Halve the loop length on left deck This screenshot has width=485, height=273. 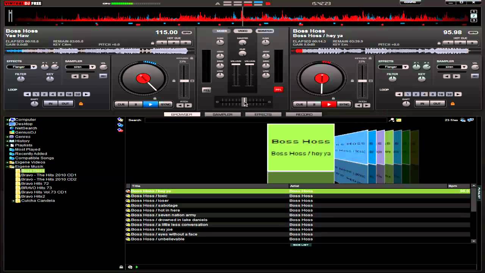coord(27,94)
